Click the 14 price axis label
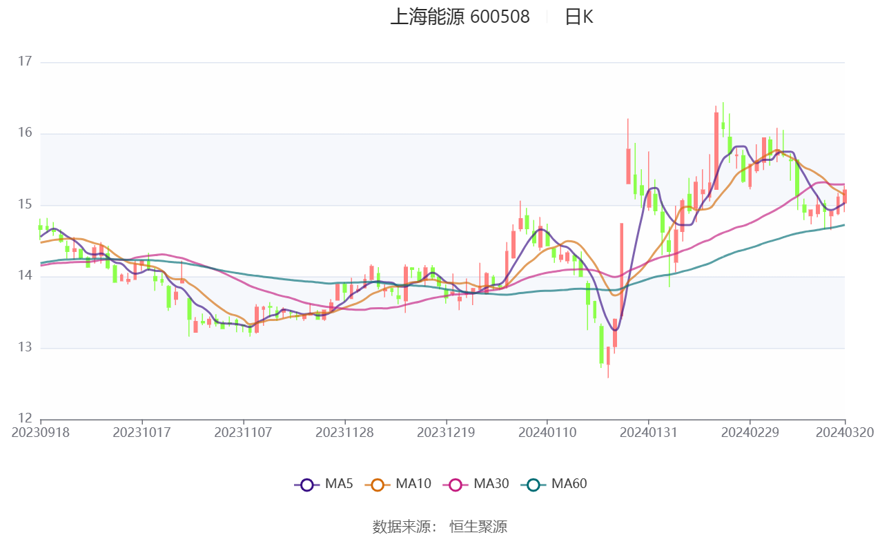 tap(26, 276)
